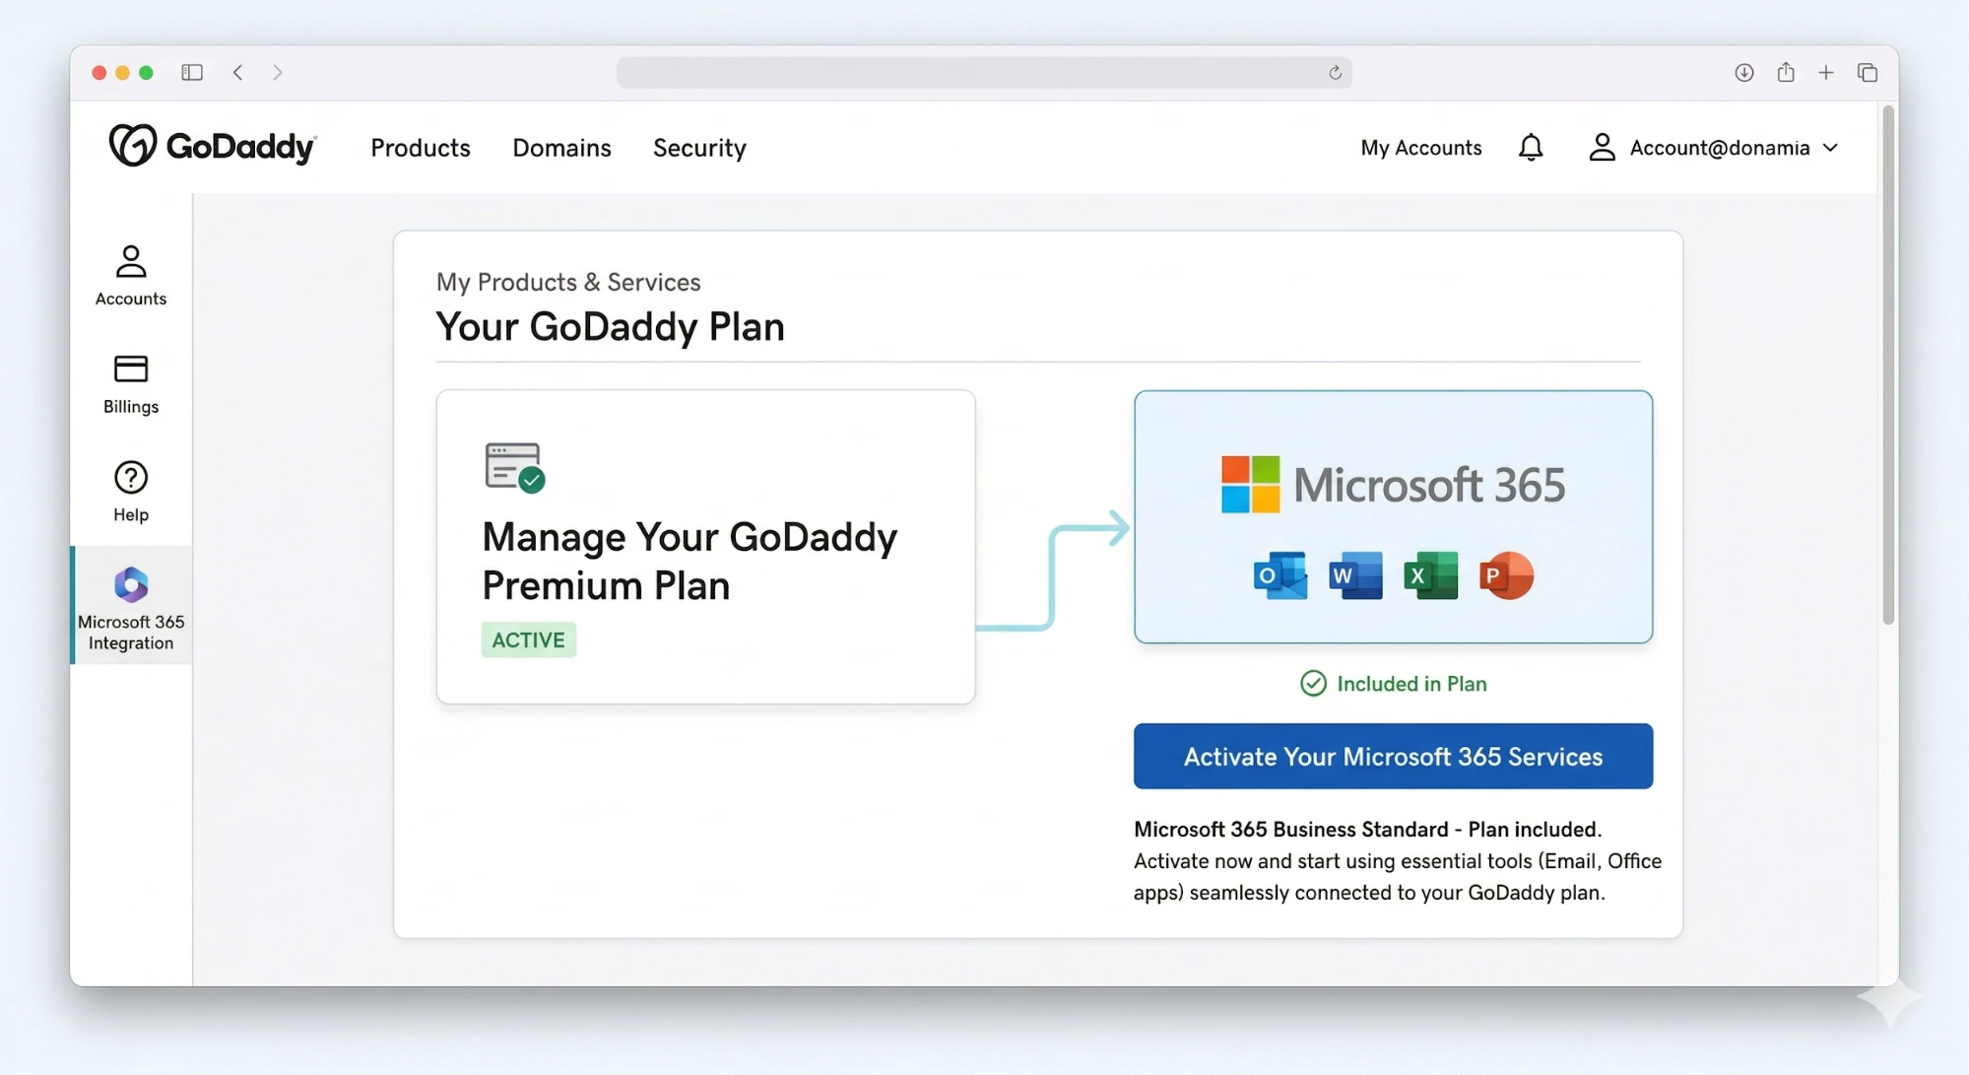Screen dimensions: 1969x1075
Task: Click the Microsoft 365 banner card
Action: pyautogui.click(x=1393, y=517)
